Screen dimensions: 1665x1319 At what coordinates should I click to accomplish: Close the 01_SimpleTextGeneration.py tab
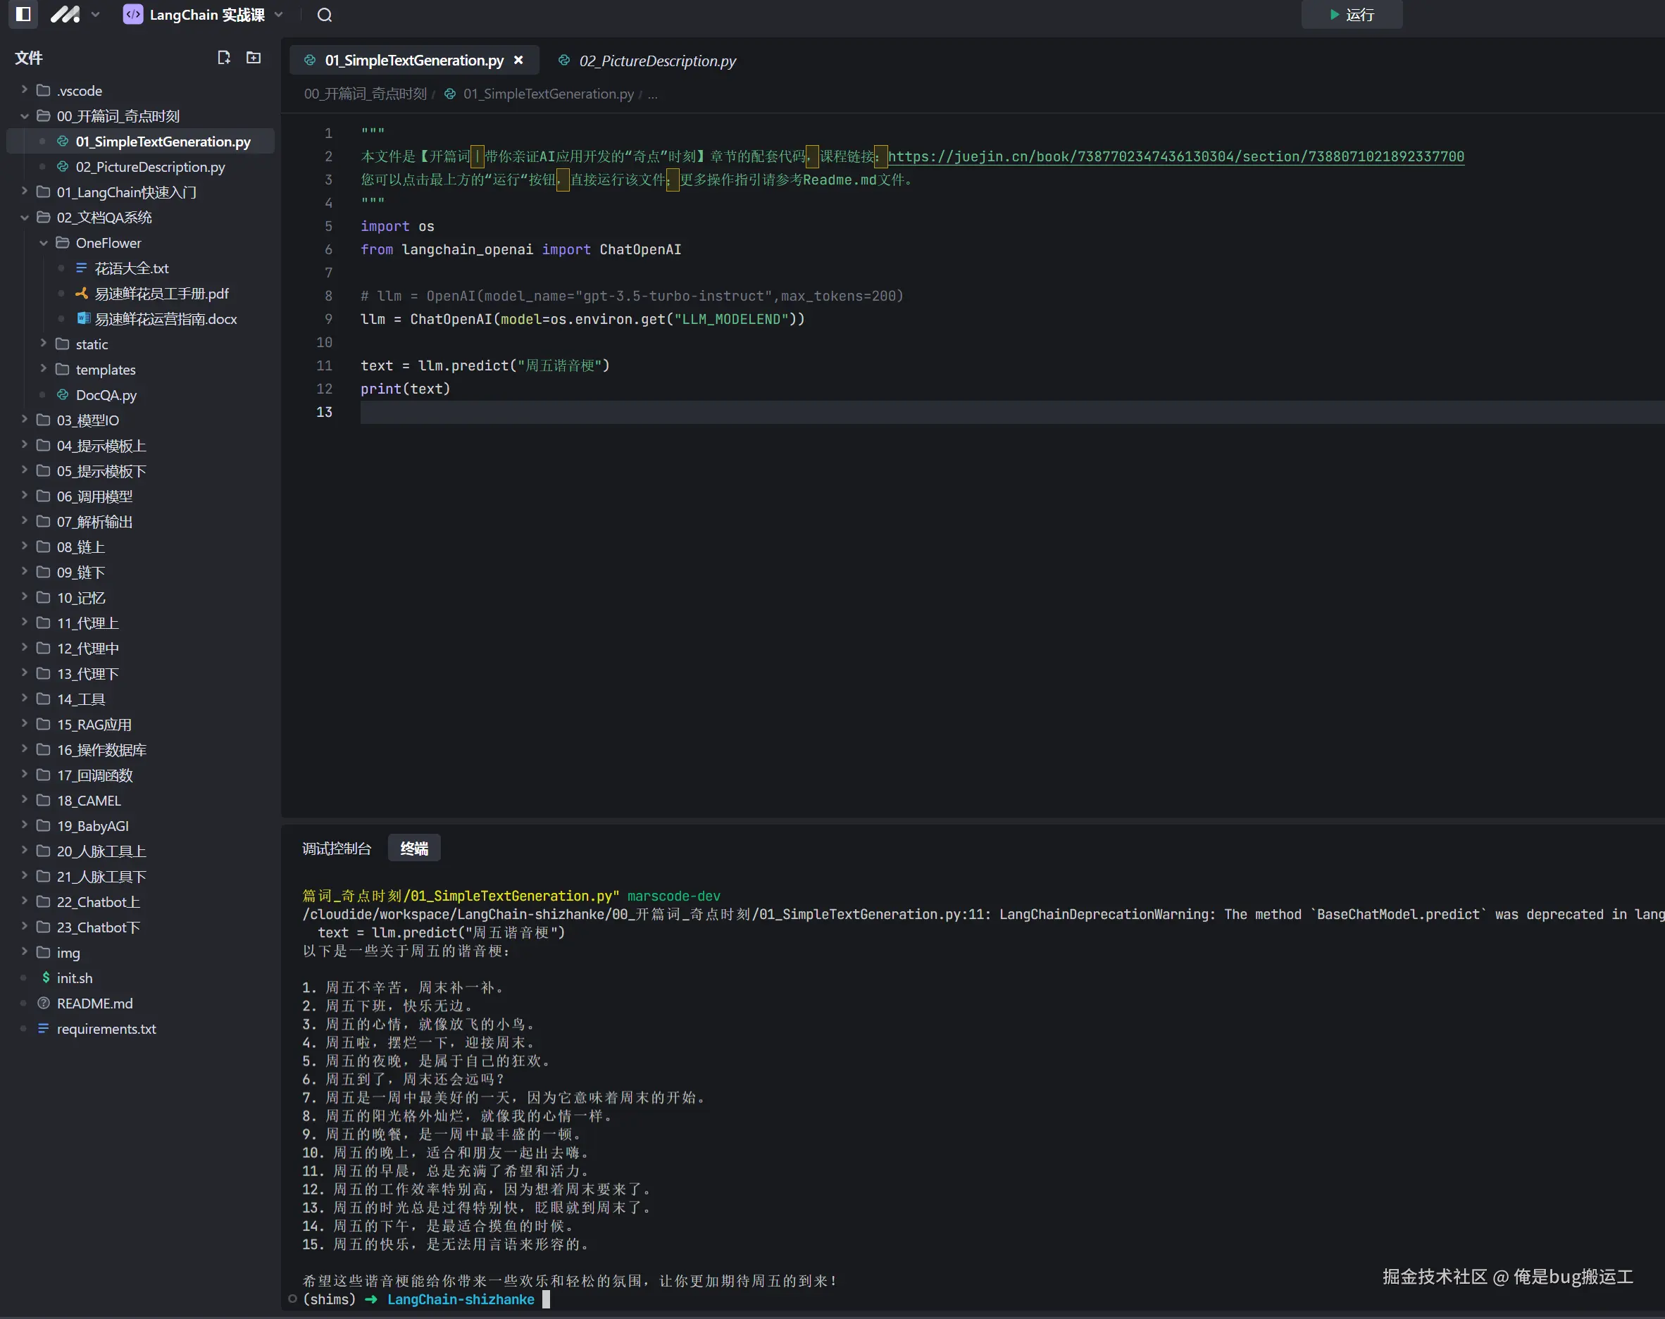tap(519, 61)
